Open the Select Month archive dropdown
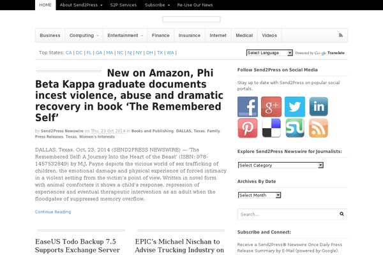The width and height of the screenshot is (383, 255). (x=259, y=195)
